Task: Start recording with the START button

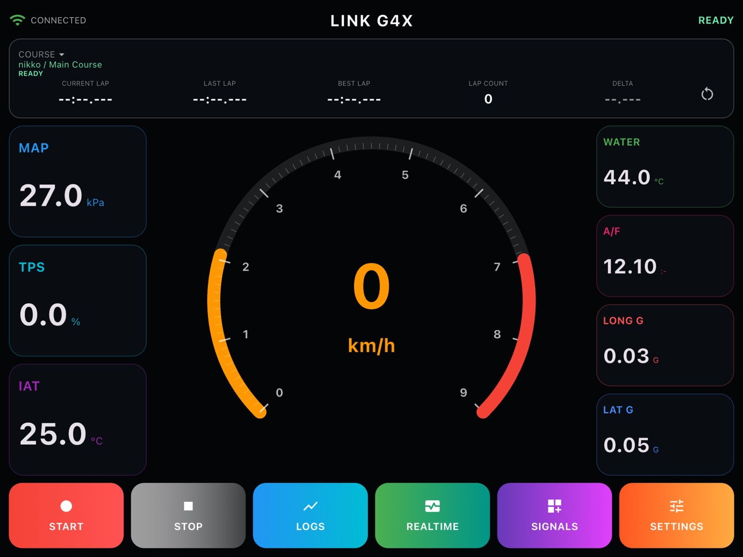Action: coord(66,516)
